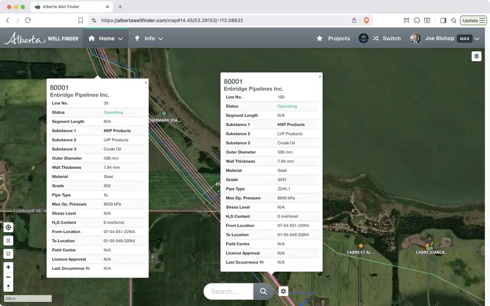Screen dimensions: 490x306
Task: Zoom out with the minus button
Action: pyautogui.click(x=9, y=277)
